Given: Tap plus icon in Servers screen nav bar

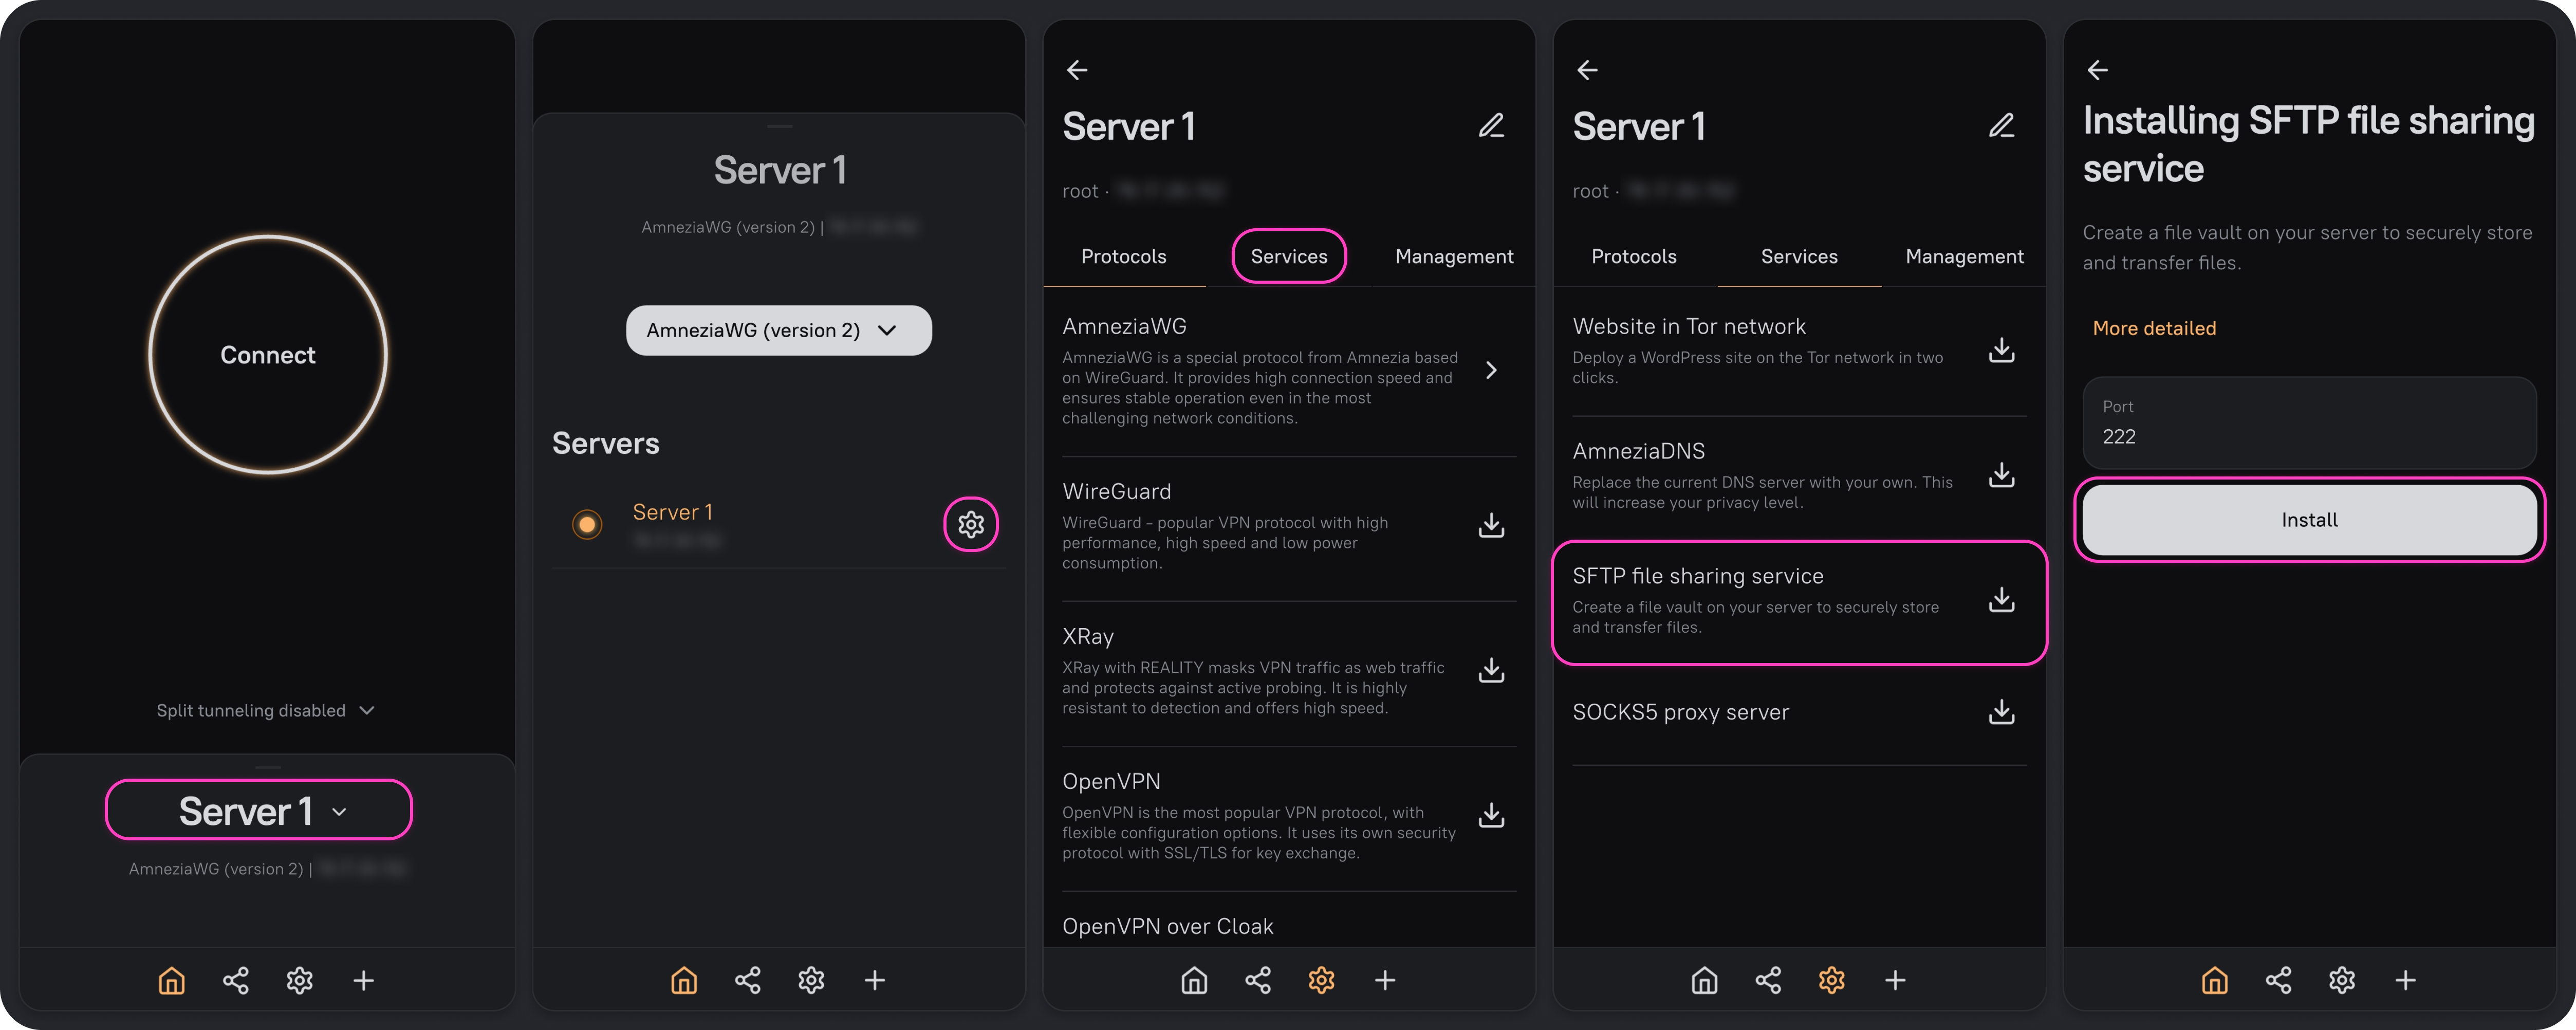Looking at the screenshot, I should tap(875, 980).
